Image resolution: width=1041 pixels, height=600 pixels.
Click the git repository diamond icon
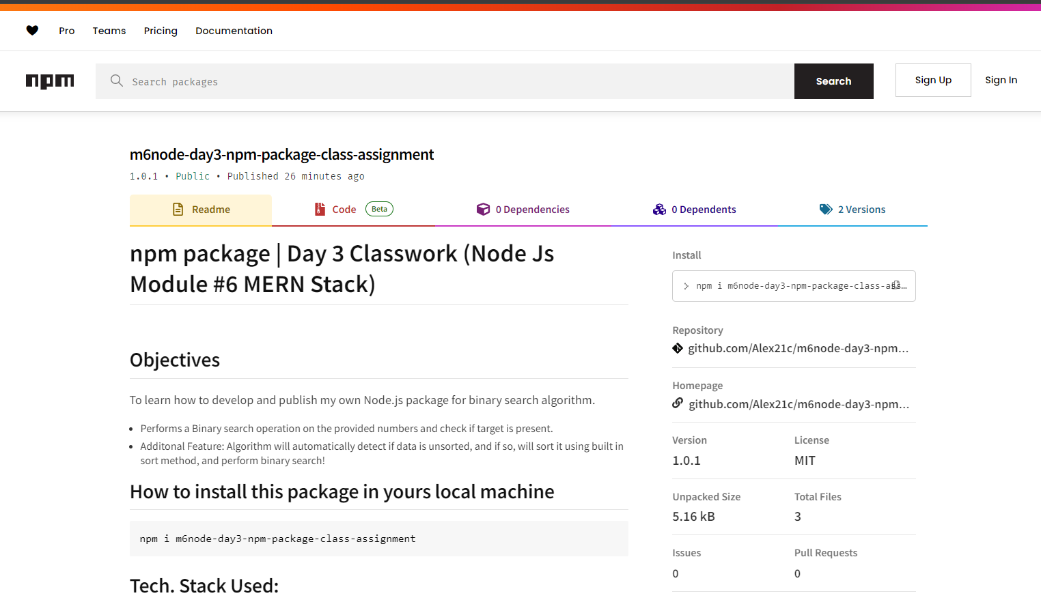pos(678,348)
